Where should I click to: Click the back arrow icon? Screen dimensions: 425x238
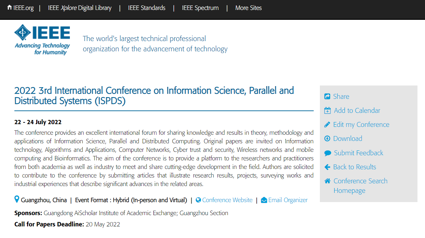pos(327,167)
